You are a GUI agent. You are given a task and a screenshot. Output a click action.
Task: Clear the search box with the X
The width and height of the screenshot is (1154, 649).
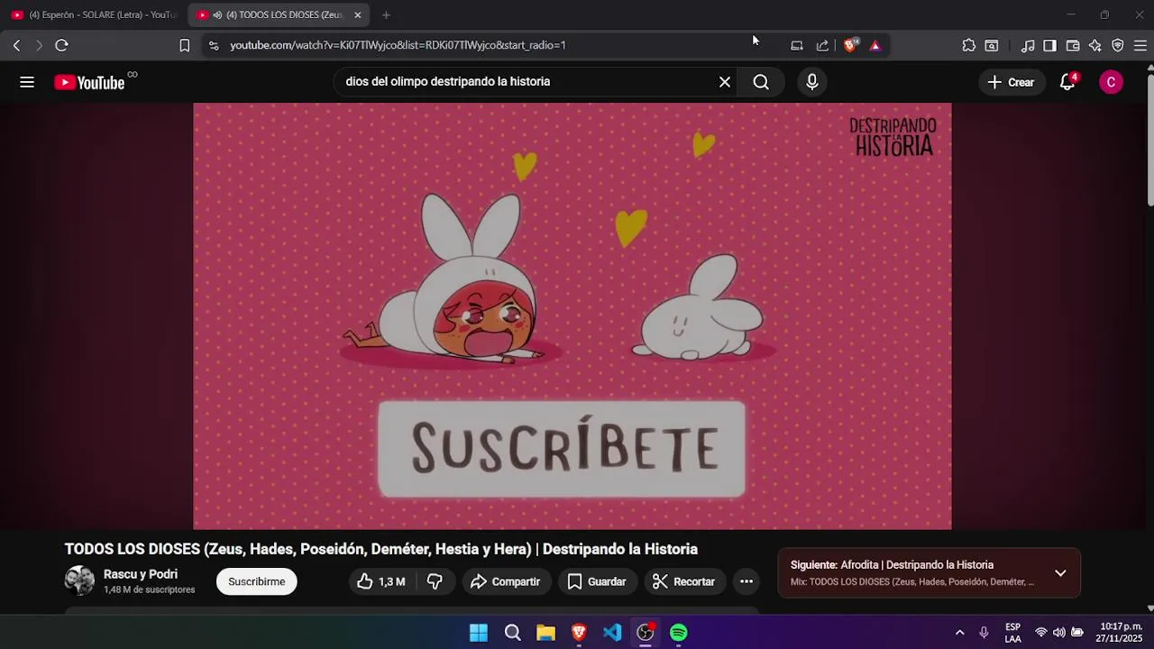click(725, 82)
